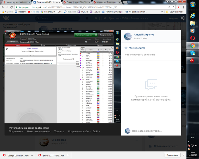This screenshot has width=199, height=159.
Task: Open Skype from taskbar
Action: point(192,53)
